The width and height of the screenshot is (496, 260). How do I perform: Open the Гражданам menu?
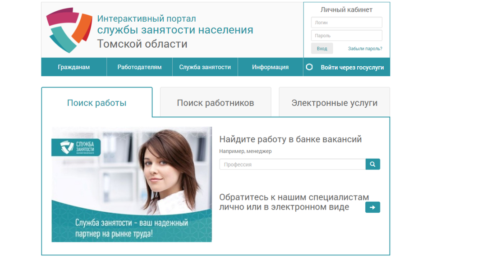pos(73,67)
